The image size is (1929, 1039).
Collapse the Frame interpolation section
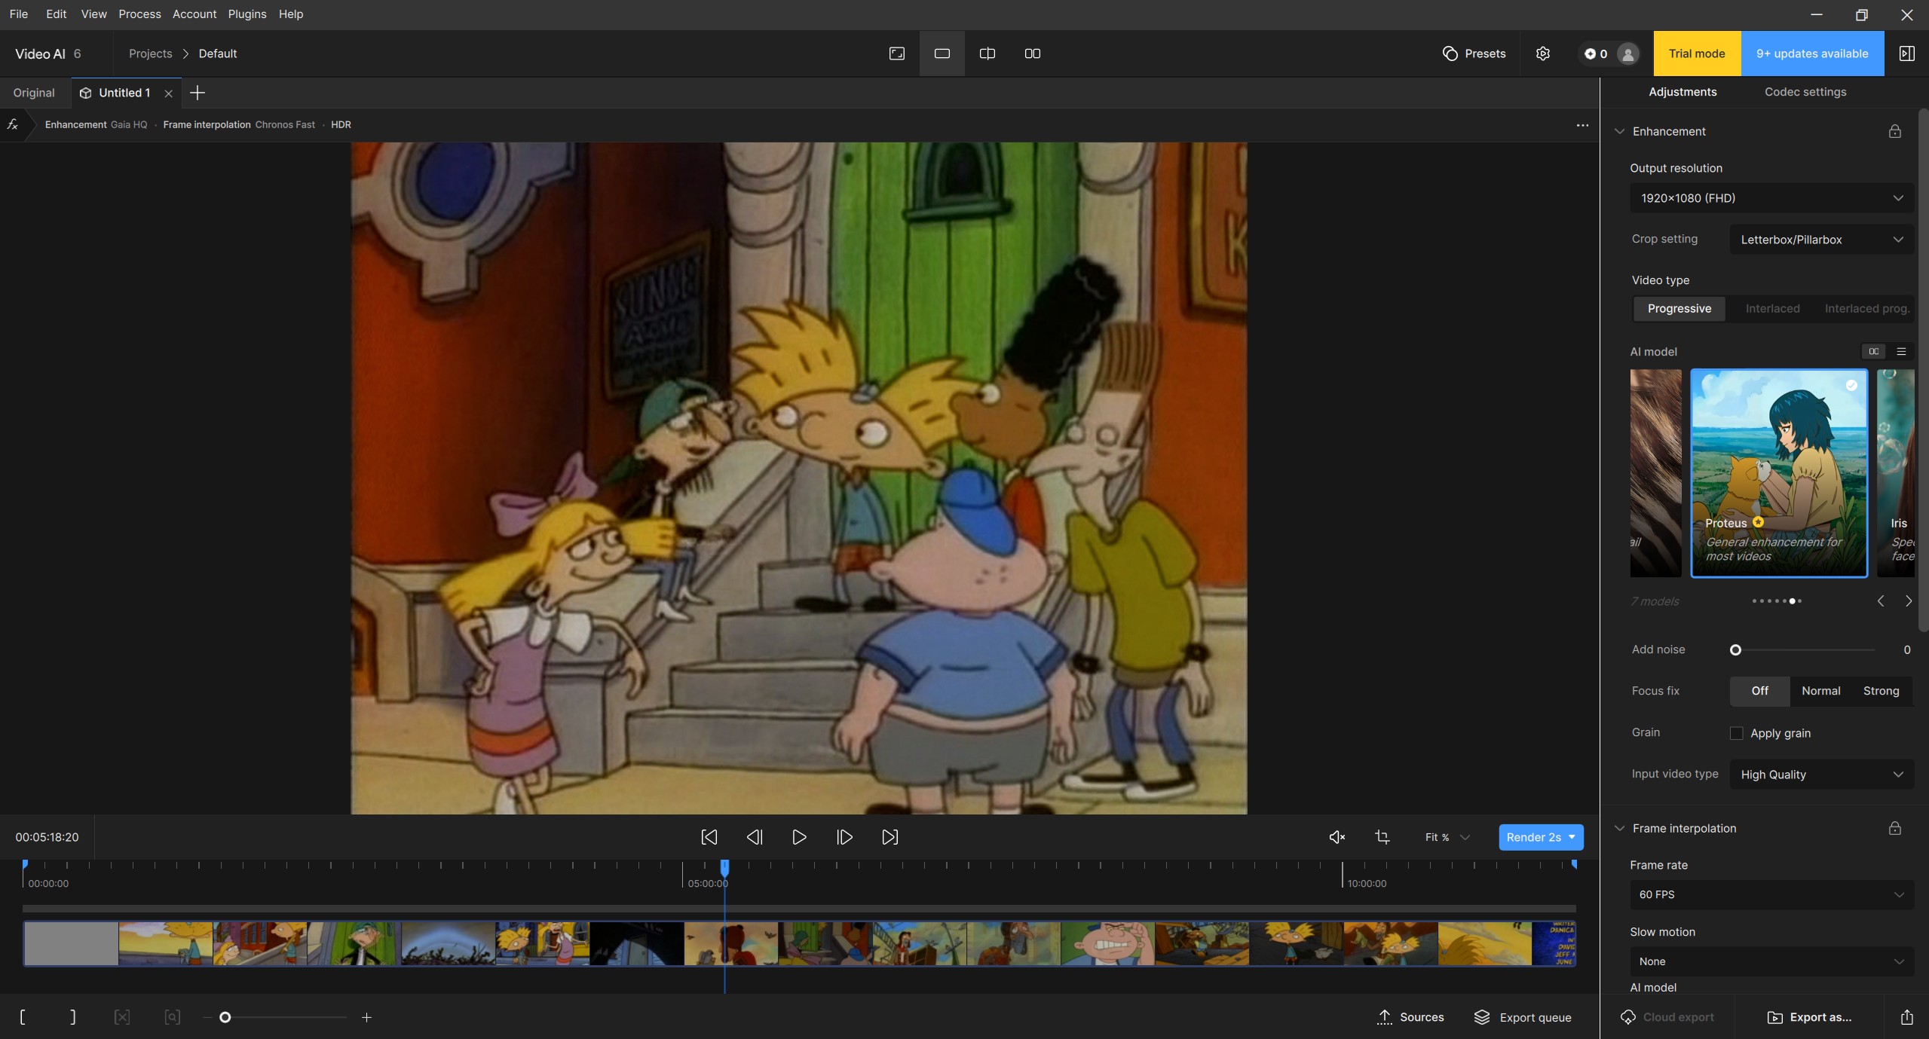tap(1618, 828)
